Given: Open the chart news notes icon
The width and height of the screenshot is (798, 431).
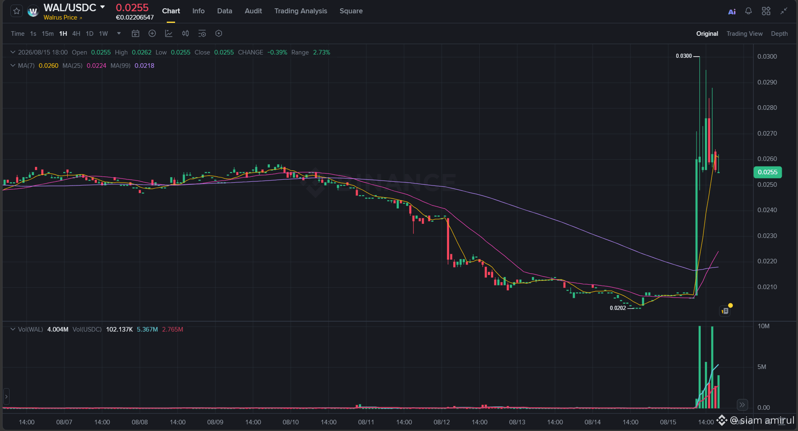Looking at the screenshot, I should 725,311.
